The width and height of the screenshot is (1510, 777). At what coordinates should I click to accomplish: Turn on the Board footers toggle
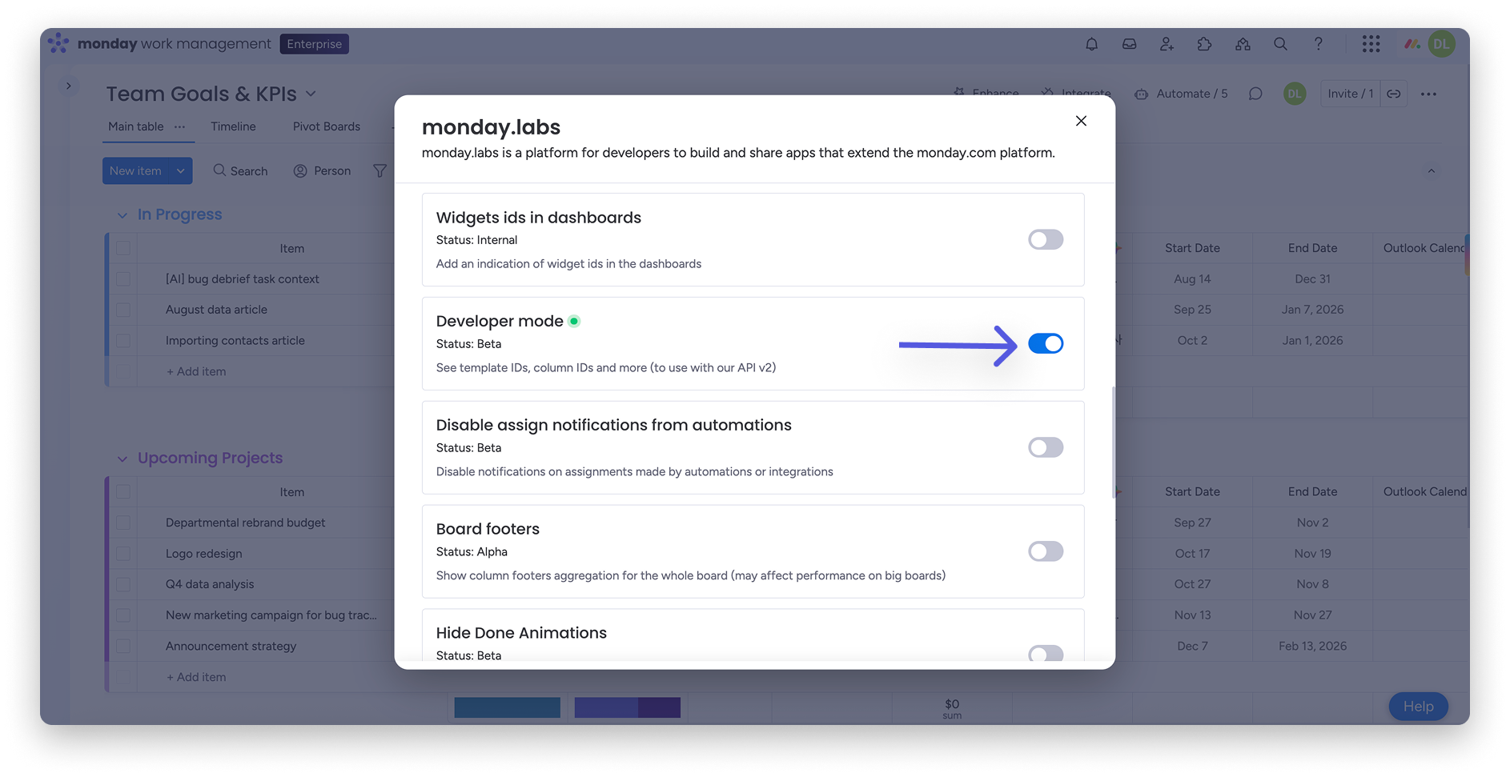[x=1046, y=551]
